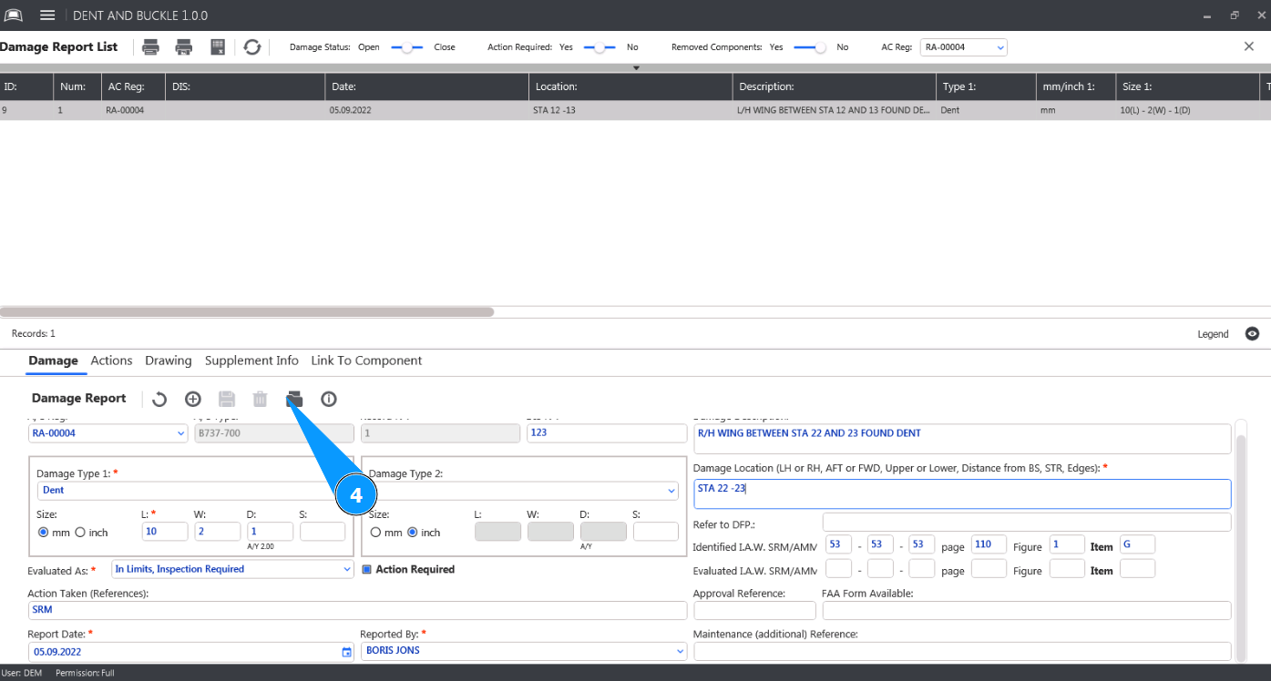Tick the Action Required checkbox
Screen dimensions: 1271x681
point(366,570)
